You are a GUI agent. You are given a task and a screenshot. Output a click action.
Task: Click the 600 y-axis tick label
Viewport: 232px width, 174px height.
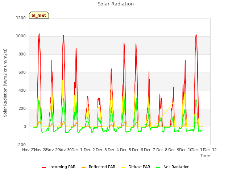pyautogui.click(x=22, y=72)
